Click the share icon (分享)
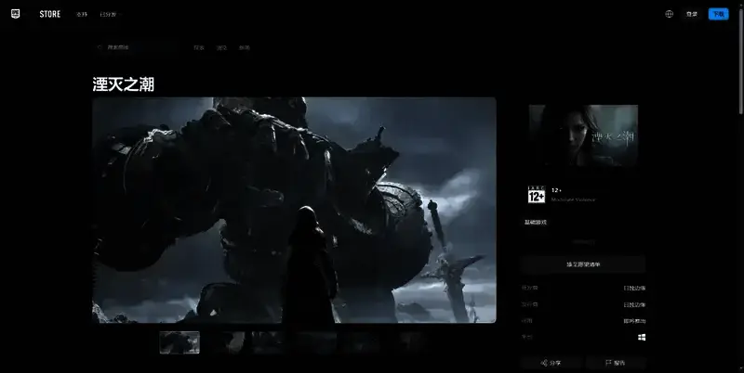Viewport: 744px width, 373px height. 544,363
